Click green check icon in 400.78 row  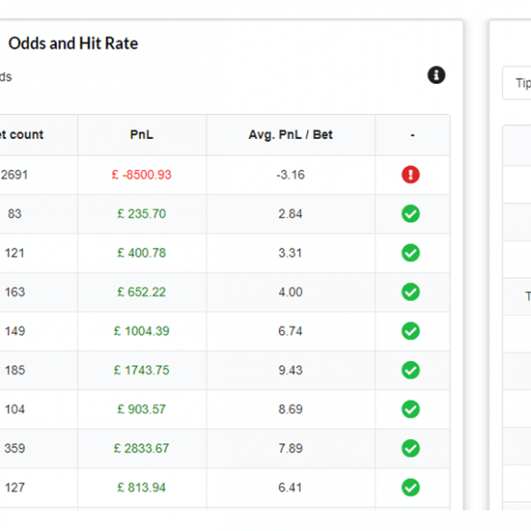click(x=411, y=253)
